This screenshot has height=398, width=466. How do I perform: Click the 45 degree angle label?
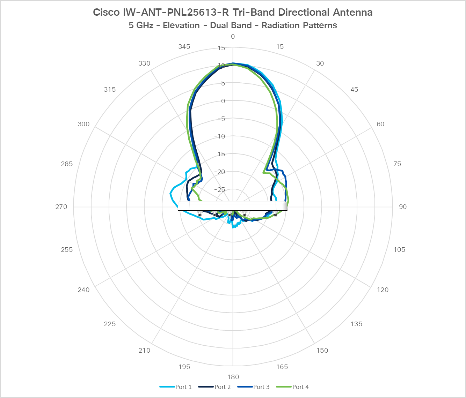coord(354,90)
